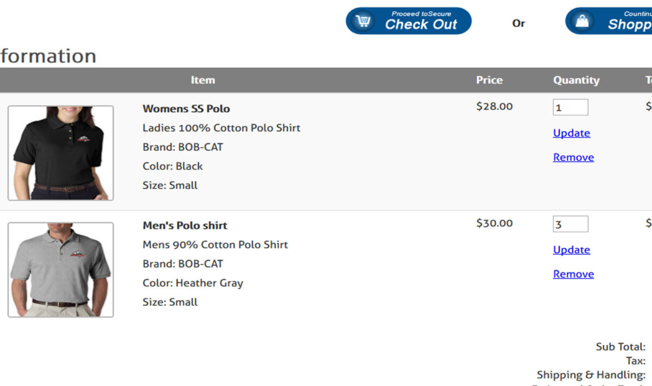Click the quantity field for Men's Polo shirt
Screen dimensions: 652x386
[x=571, y=224]
